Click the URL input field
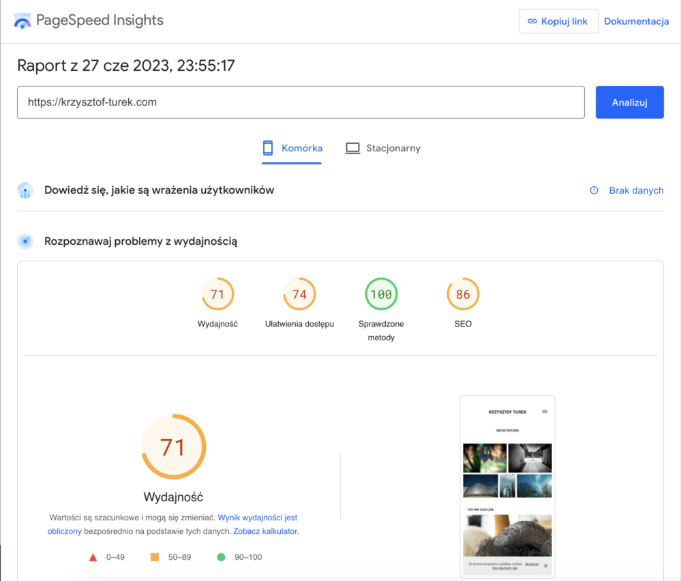681x581 pixels. point(301,102)
